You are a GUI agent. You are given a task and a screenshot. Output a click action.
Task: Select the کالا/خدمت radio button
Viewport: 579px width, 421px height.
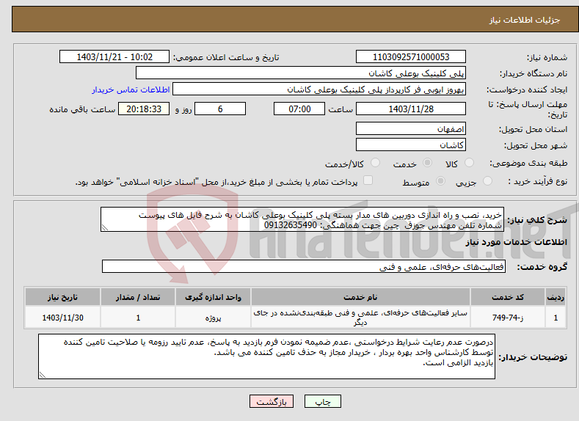pyautogui.click(x=375, y=163)
